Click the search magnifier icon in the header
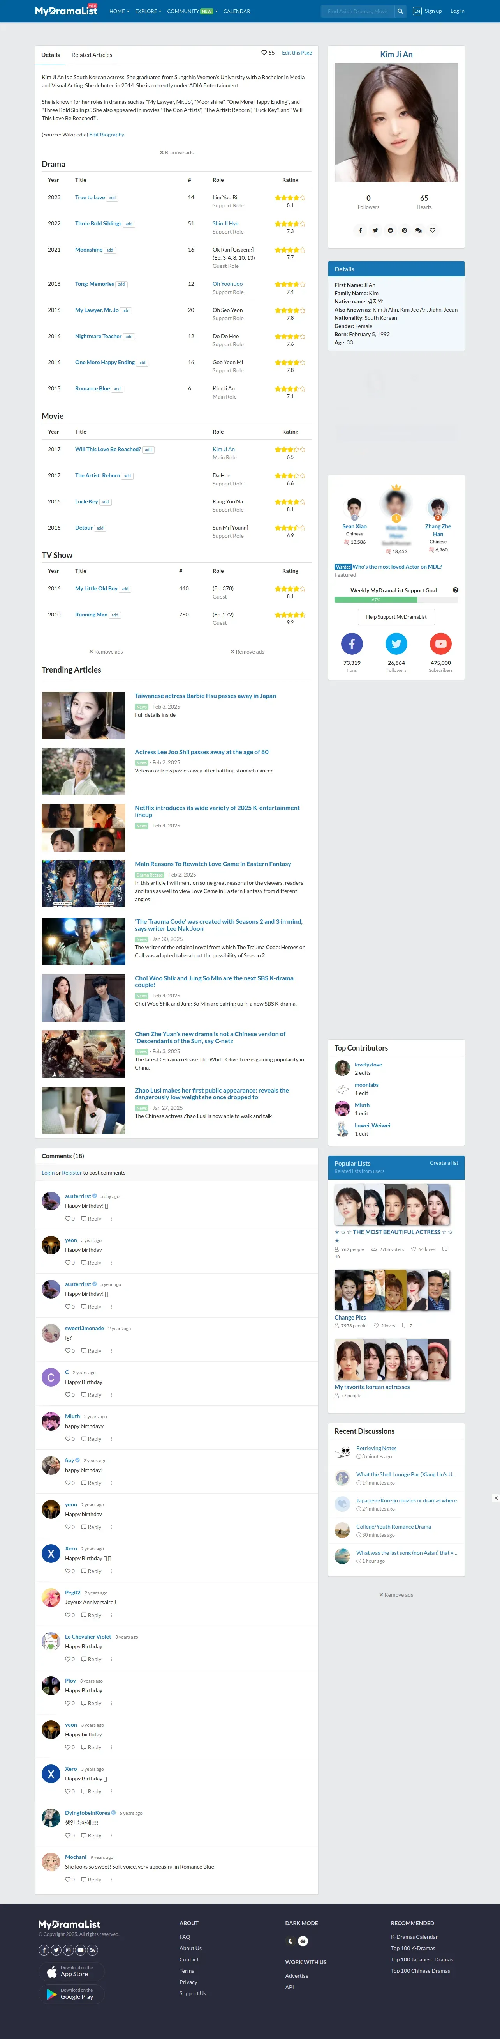The height and width of the screenshot is (2039, 500). [400, 11]
